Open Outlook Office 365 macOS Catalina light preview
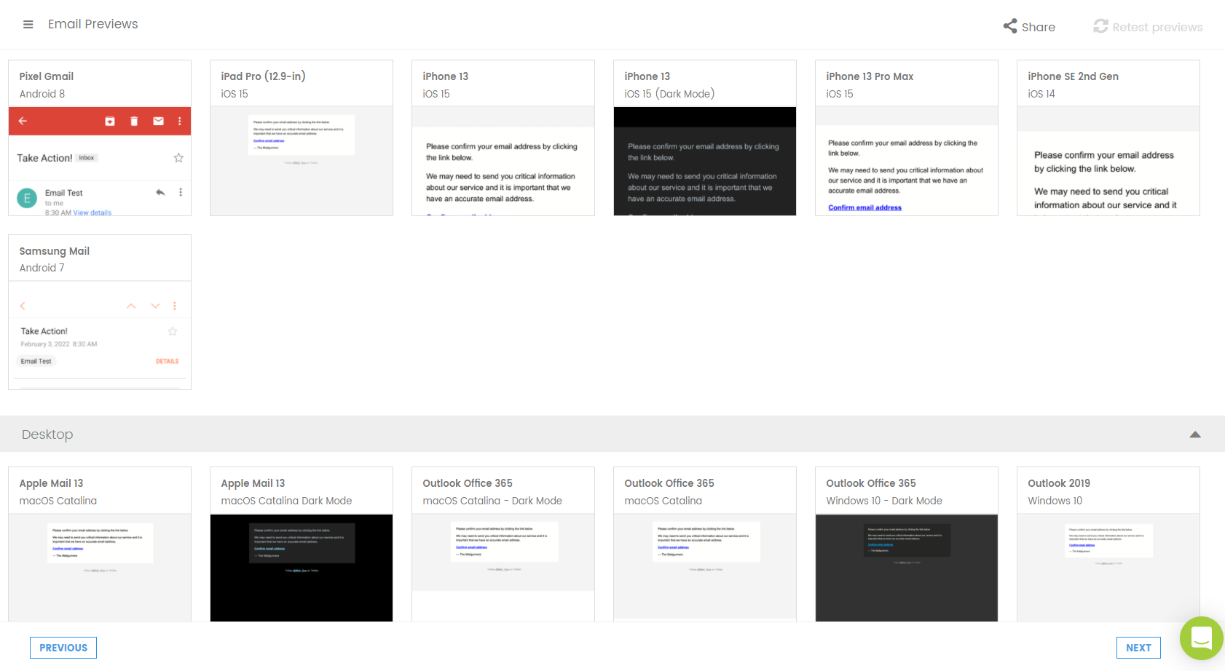This screenshot has width=1225, height=671. [705, 544]
